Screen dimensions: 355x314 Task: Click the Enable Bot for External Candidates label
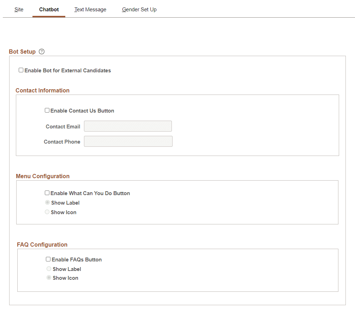67,70
